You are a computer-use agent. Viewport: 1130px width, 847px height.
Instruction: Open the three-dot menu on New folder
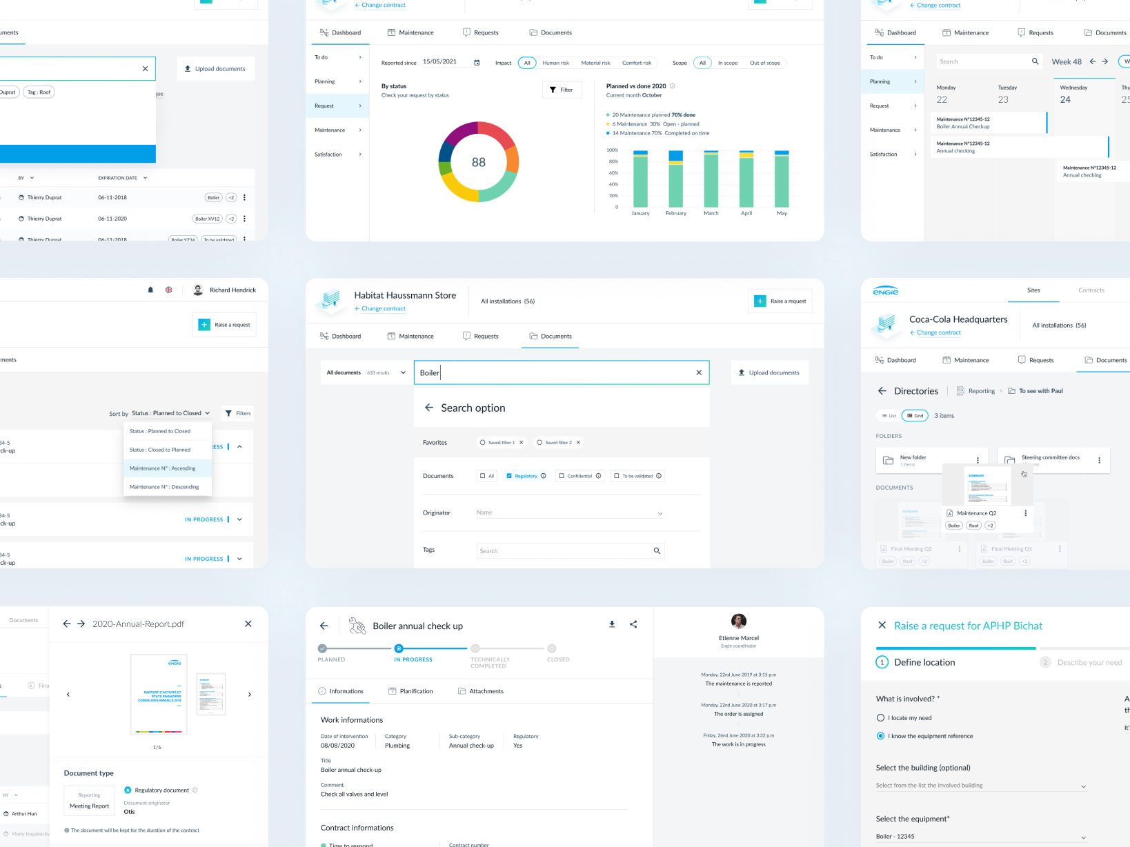tap(978, 460)
